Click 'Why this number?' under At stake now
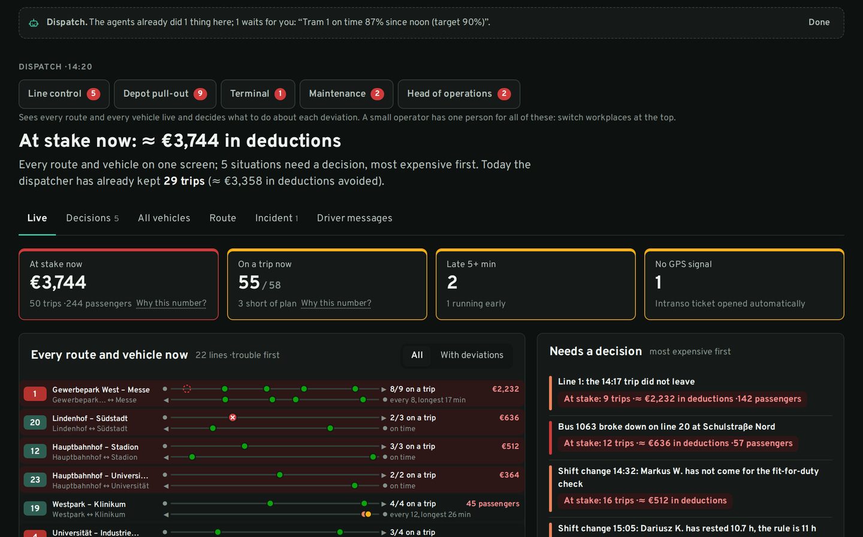 pos(171,304)
